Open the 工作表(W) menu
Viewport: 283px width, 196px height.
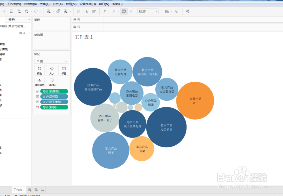[14, 4]
